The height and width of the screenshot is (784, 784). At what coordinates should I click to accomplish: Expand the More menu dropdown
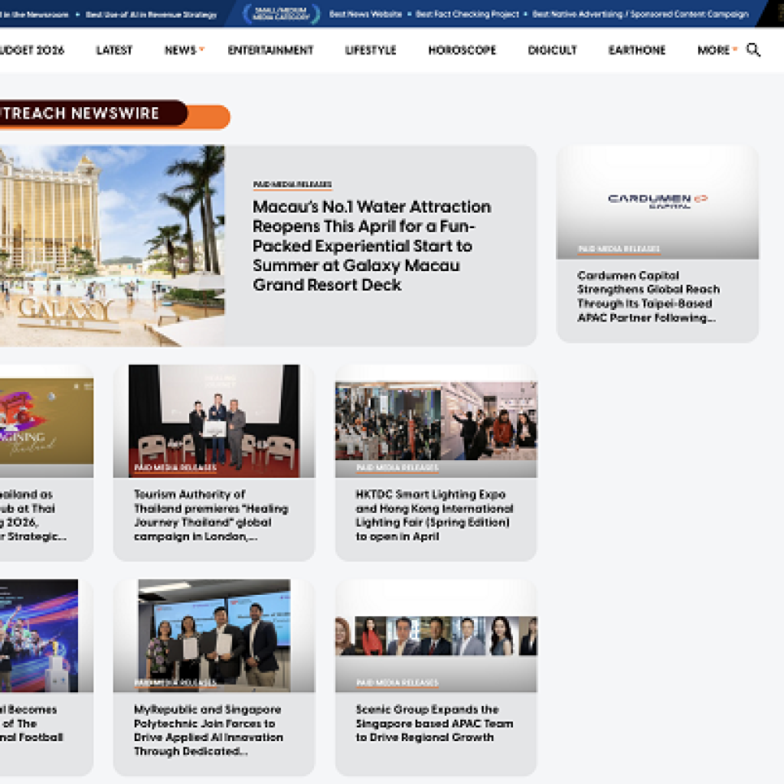(734, 50)
